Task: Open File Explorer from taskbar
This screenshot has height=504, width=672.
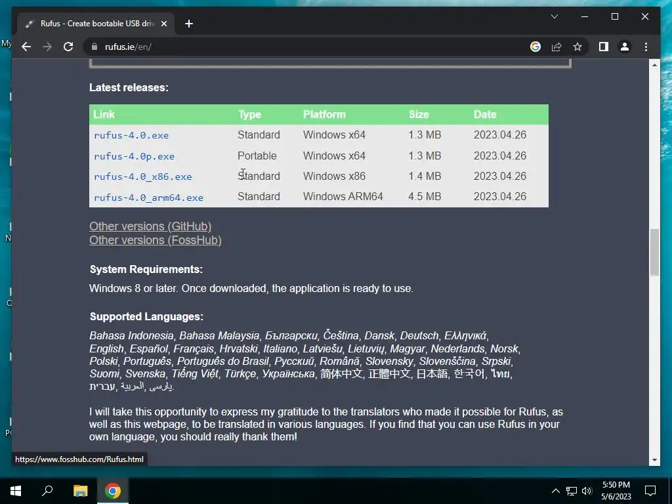Action: 80,491
